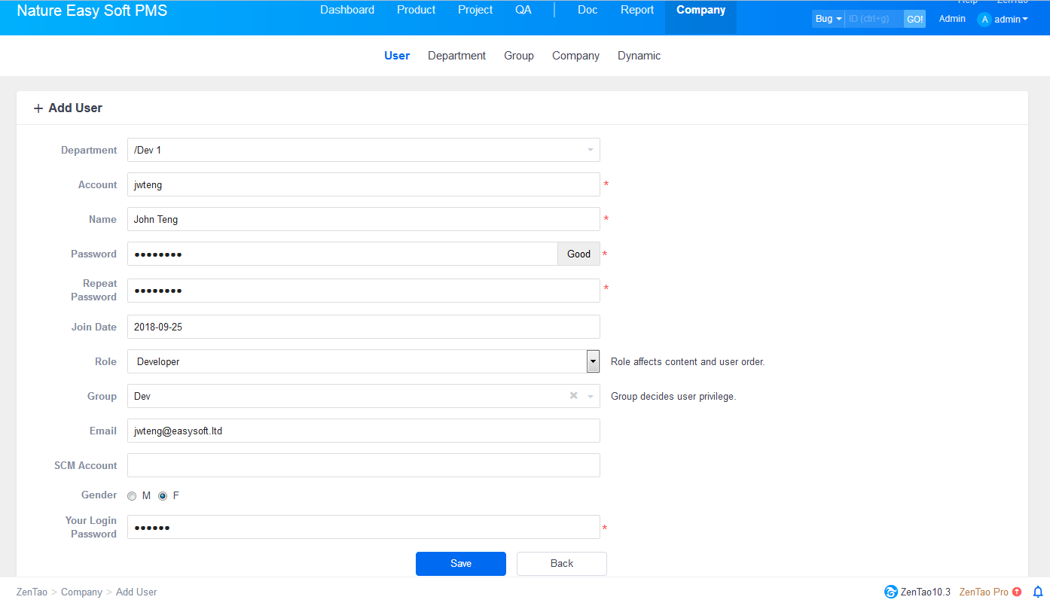The width and height of the screenshot is (1050, 606).
Task: Switch to the Department tab
Action: [x=456, y=56]
